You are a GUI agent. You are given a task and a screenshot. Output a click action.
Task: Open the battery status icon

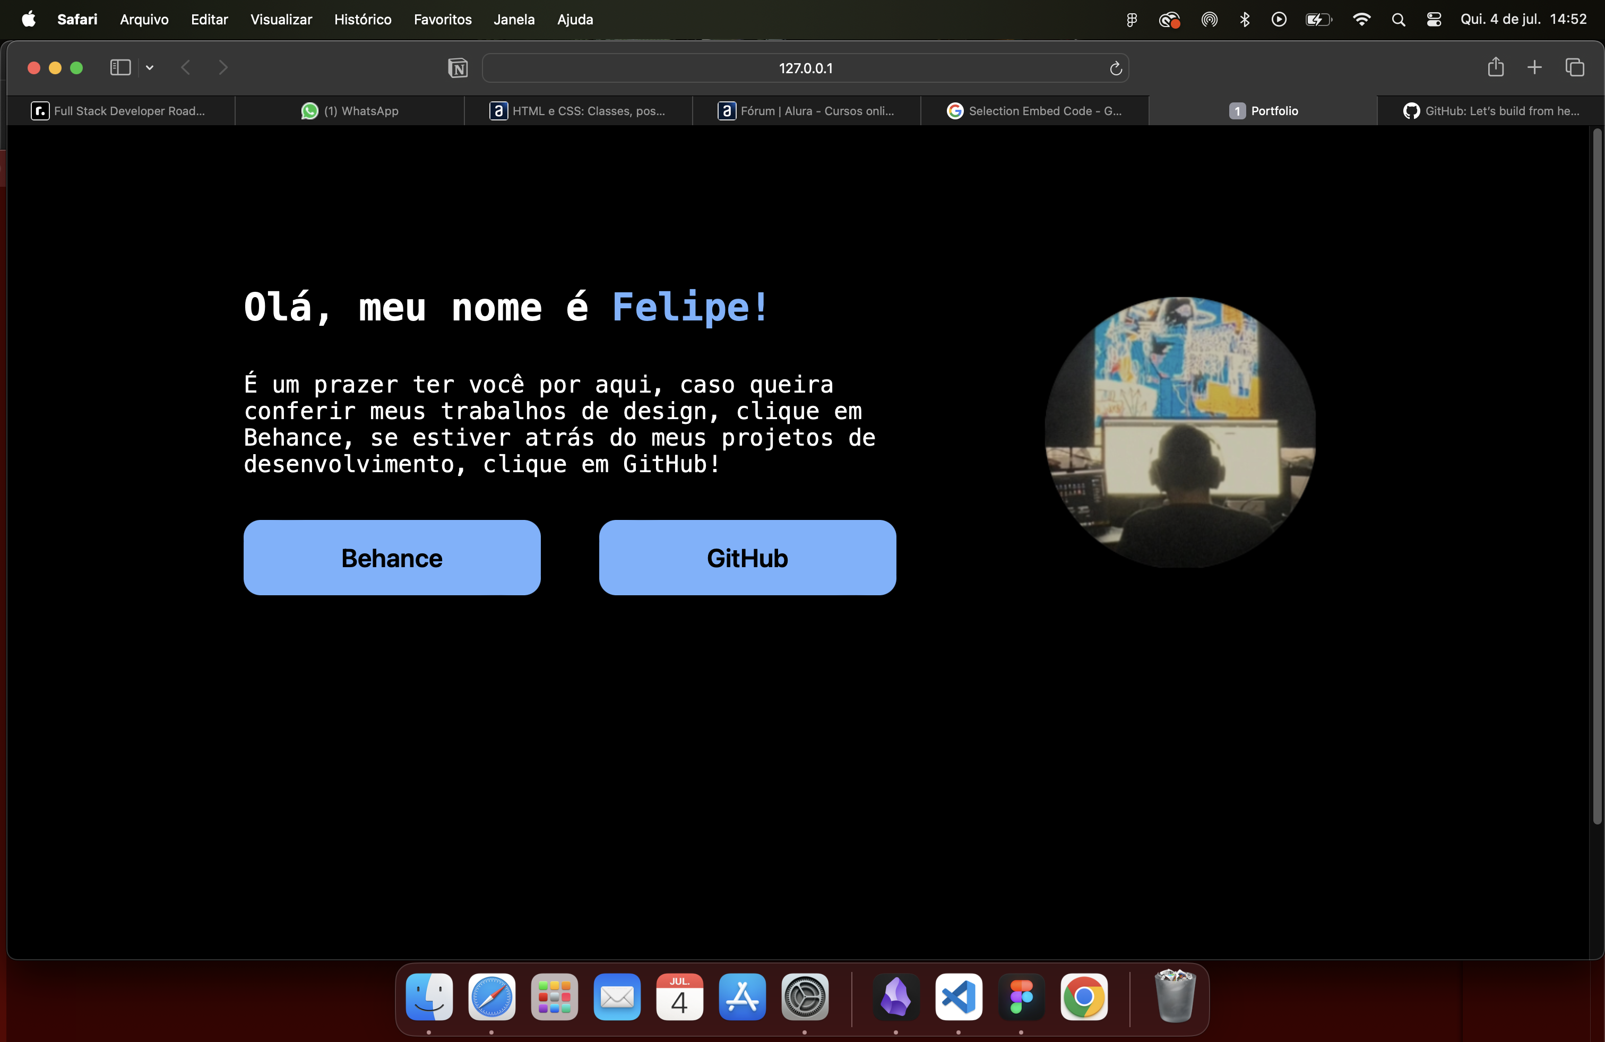pos(1318,20)
